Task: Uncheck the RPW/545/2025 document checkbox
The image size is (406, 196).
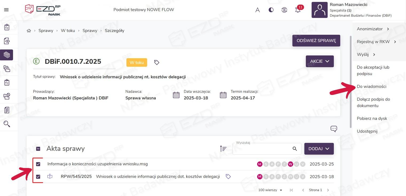Action: tap(38, 177)
